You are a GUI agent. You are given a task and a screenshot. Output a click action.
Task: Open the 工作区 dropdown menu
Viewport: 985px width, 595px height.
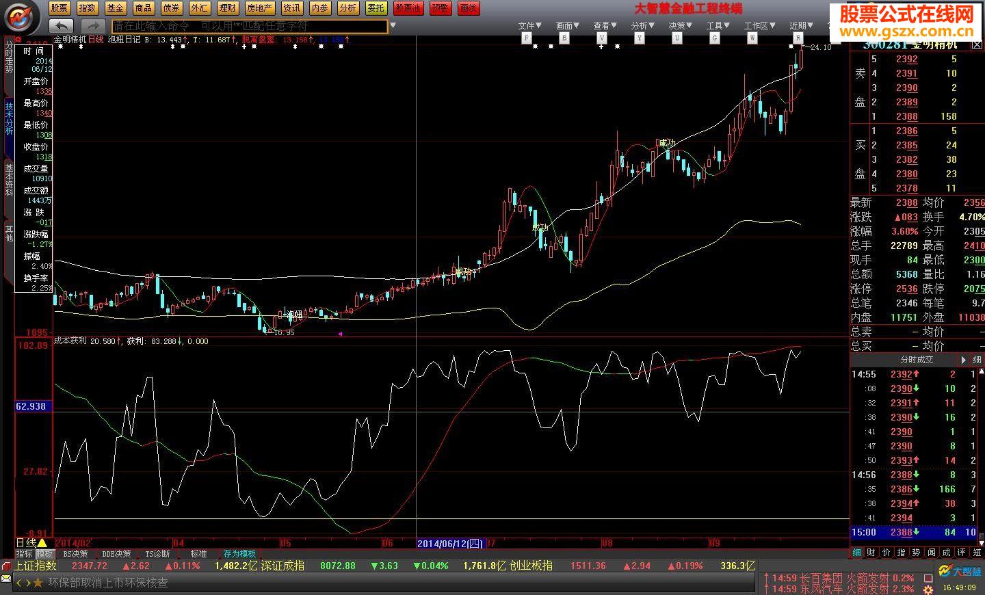click(x=759, y=26)
